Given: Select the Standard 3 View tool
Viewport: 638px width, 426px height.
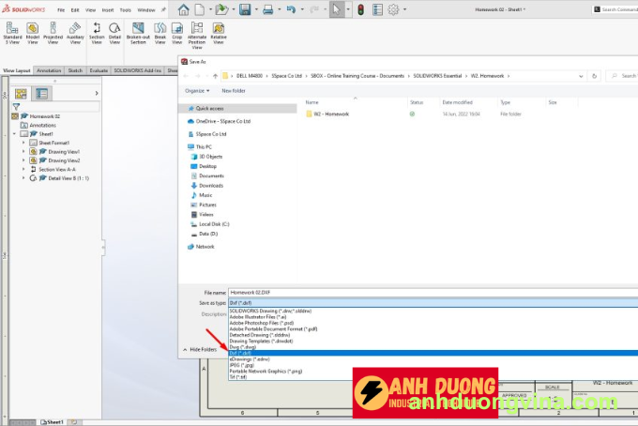Looking at the screenshot, I should tap(12, 34).
